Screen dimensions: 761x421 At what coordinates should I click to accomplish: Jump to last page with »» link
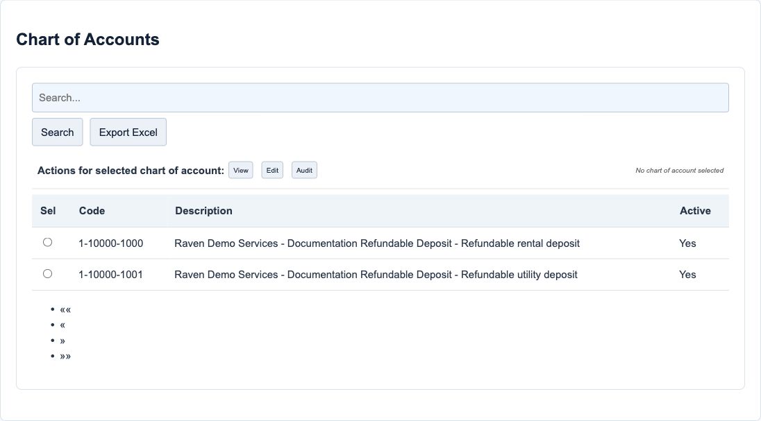click(65, 356)
